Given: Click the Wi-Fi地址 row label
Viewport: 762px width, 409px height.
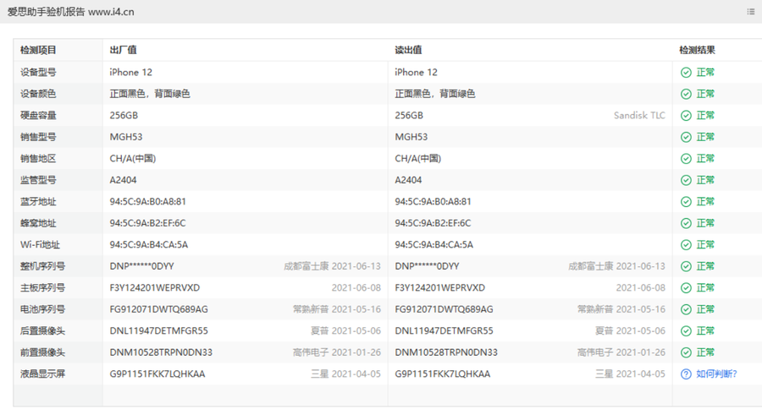Looking at the screenshot, I should click(40, 244).
